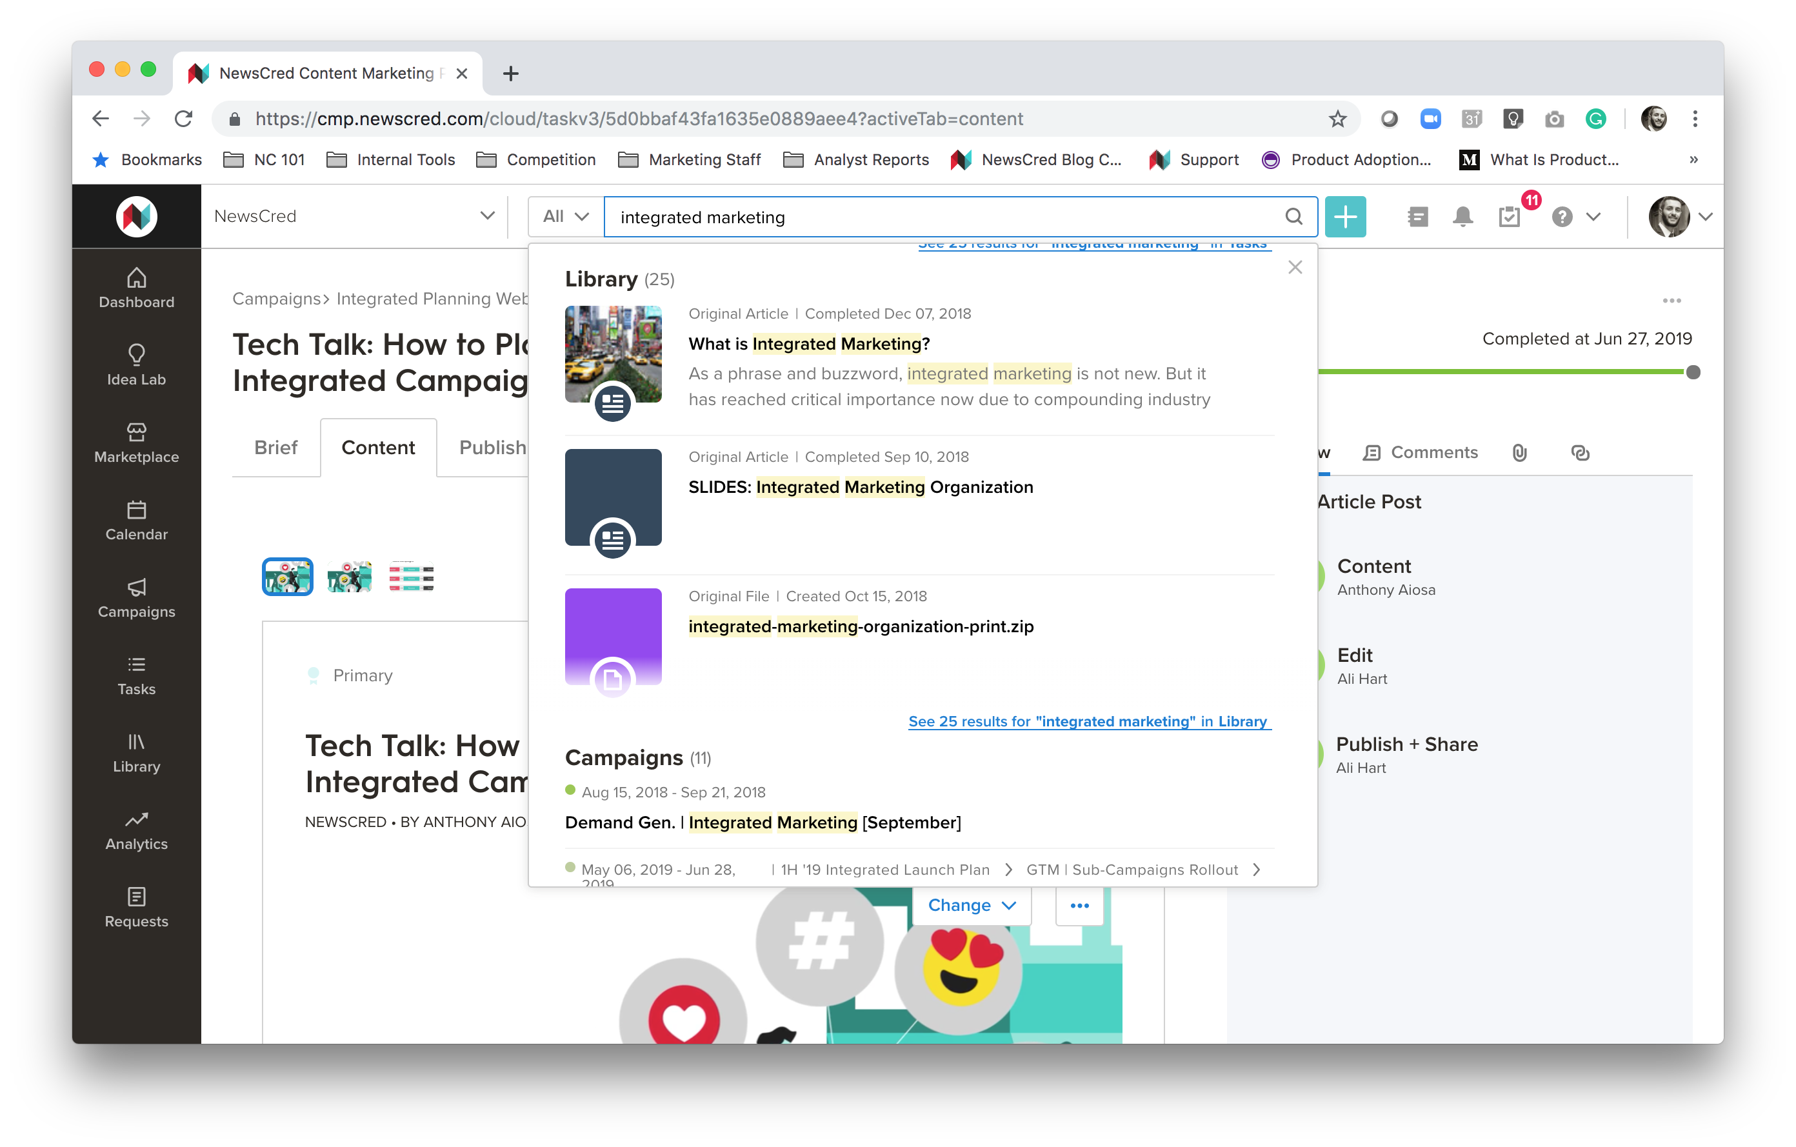Switch to the Publish tab
Screen dimensions: 1796x1147
(492, 448)
